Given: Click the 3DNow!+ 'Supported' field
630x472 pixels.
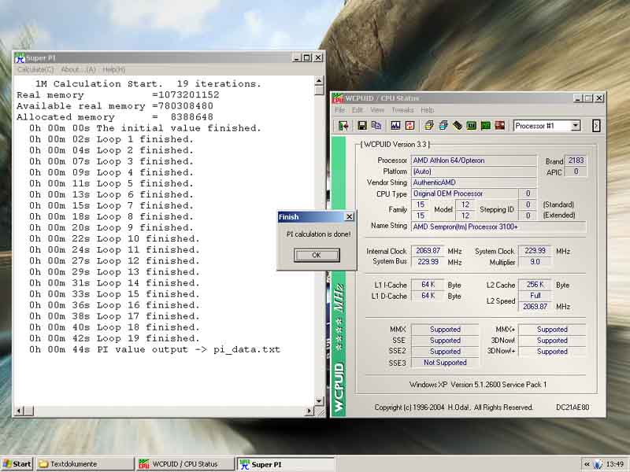Looking at the screenshot, I should click(552, 352).
